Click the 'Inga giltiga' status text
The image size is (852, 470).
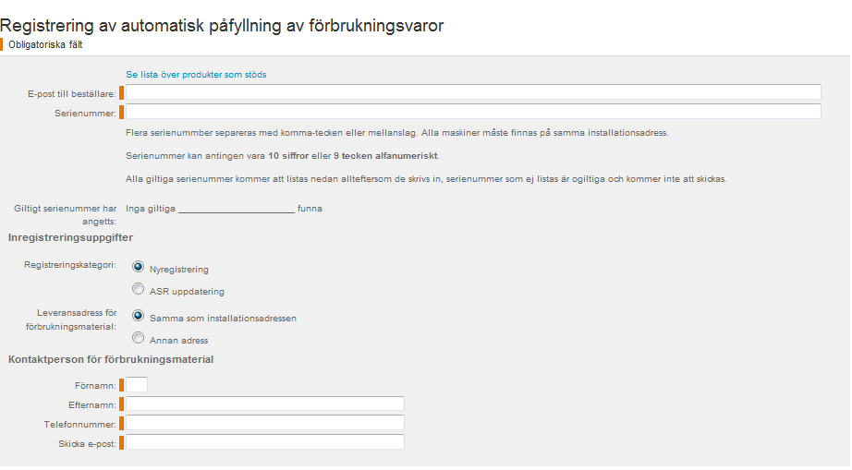click(x=151, y=209)
